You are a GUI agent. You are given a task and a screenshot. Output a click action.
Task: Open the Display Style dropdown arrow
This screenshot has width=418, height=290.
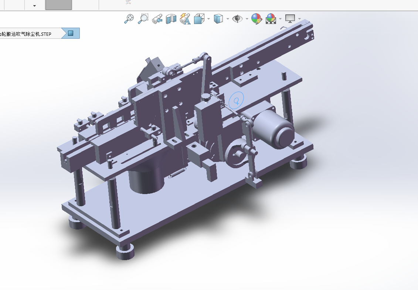[x=228, y=19]
